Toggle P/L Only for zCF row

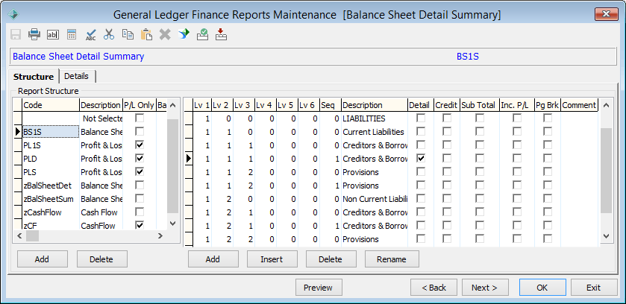[x=140, y=226]
